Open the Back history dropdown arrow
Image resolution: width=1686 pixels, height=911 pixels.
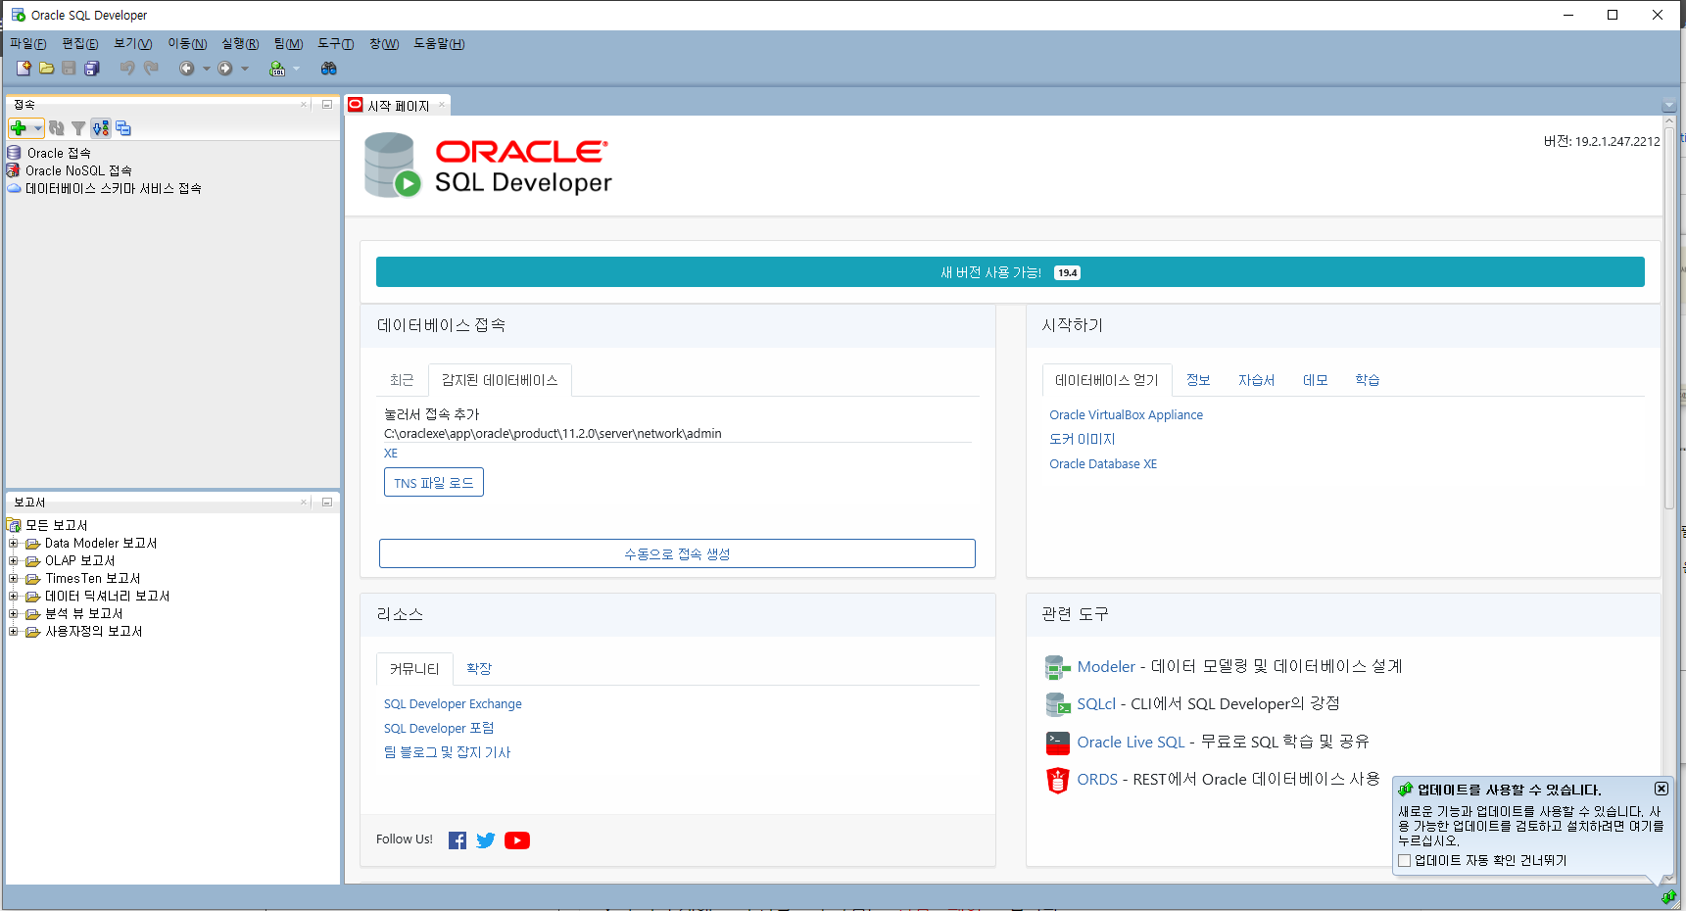click(x=206, y=69)
